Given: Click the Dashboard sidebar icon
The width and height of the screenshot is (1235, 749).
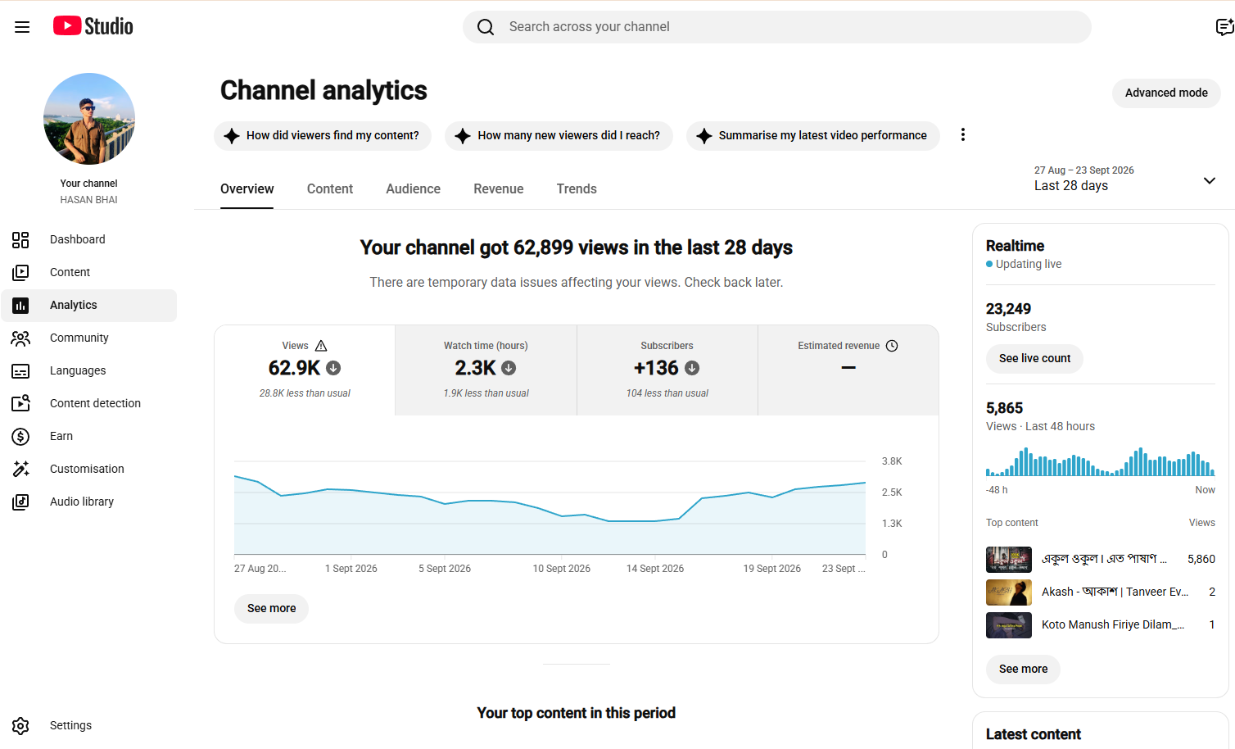Looking at the screenshot, I should click(20, 239).
